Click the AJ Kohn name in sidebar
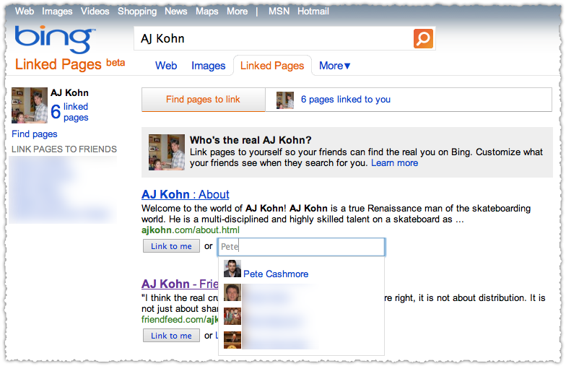This screenshot has height=366, width=566. [x=69, y=92]
